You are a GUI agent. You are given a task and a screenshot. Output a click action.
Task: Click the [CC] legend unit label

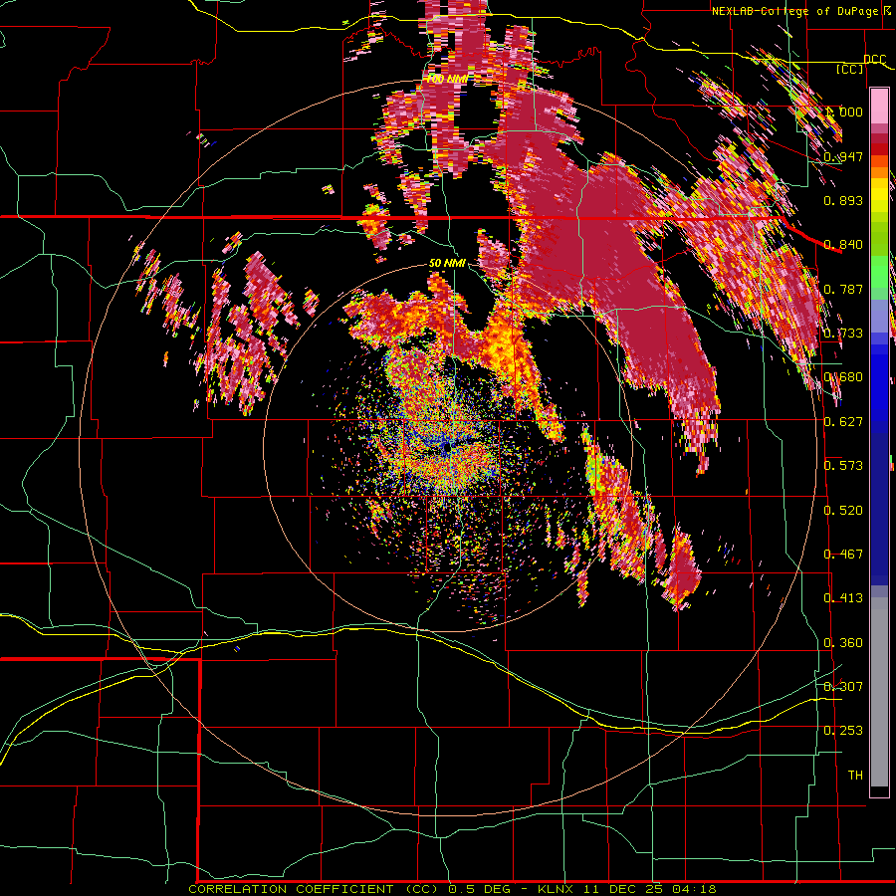pyautogui.click(x=850, y=69)
